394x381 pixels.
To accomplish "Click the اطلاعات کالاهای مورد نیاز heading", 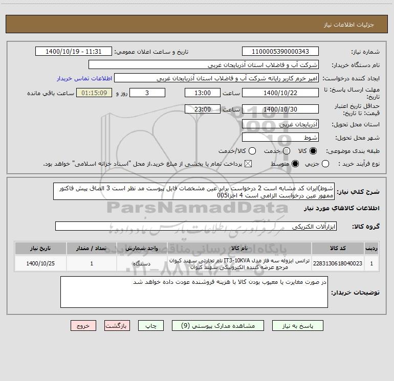I will coord(341,208).
